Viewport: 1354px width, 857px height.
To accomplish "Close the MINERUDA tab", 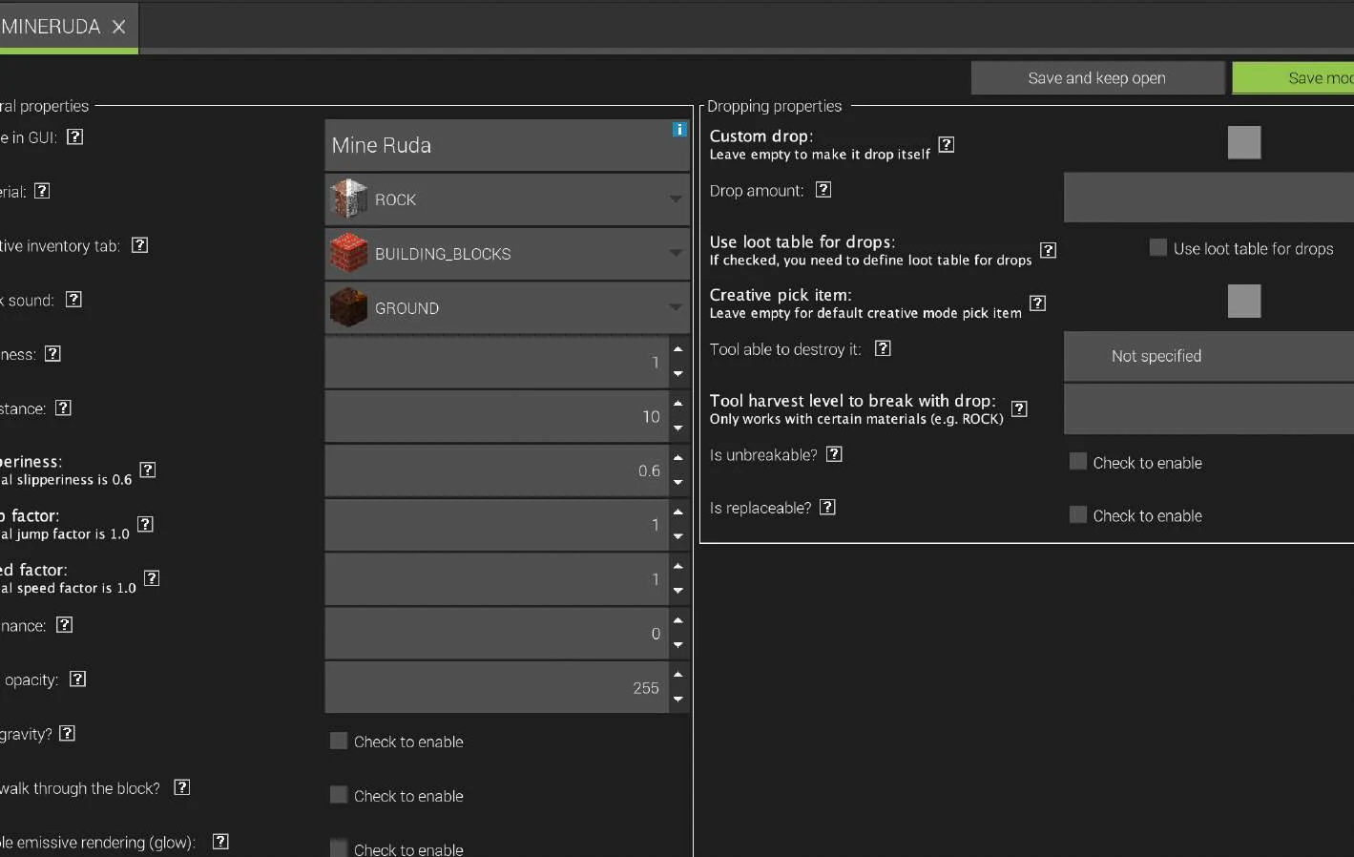I will (119, 27).
